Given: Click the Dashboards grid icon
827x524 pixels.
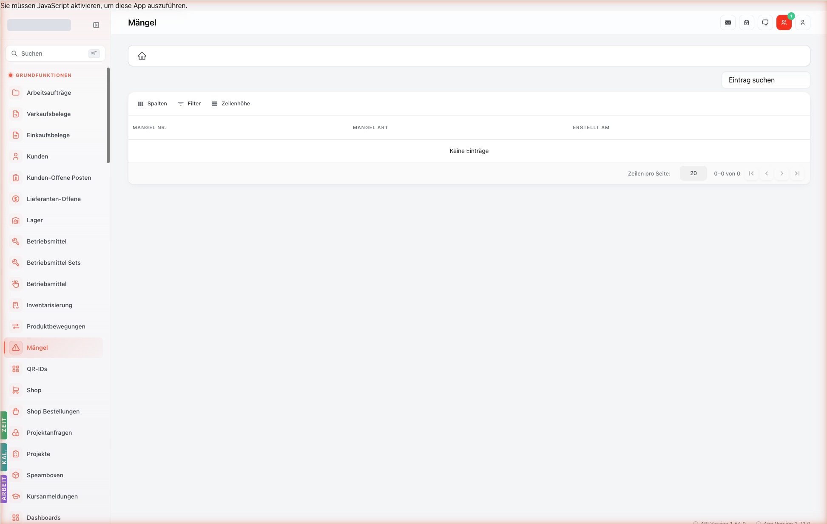Looking at the screenshot, I should pyautogui.click(x=16, y=518).
